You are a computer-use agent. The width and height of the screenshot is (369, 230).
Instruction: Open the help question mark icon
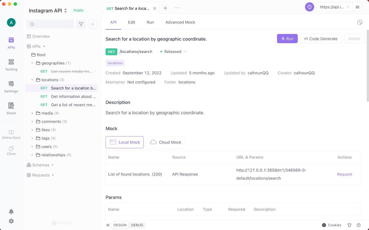point(359,225)
